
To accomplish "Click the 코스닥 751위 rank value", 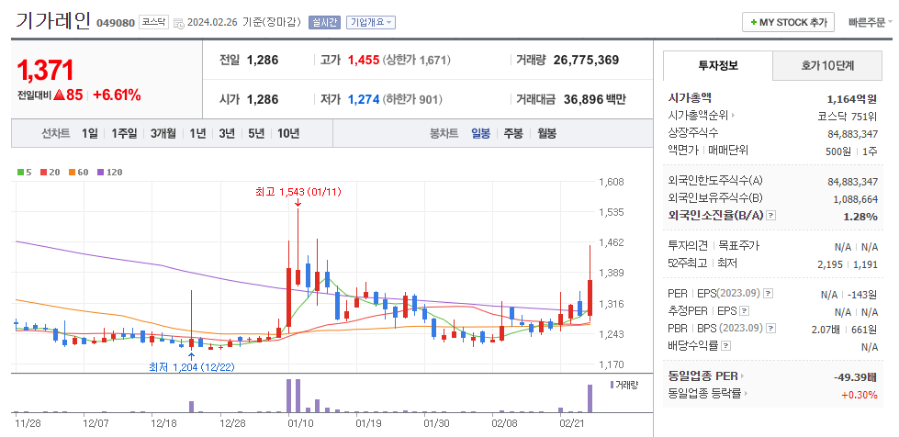I will 848,116.
